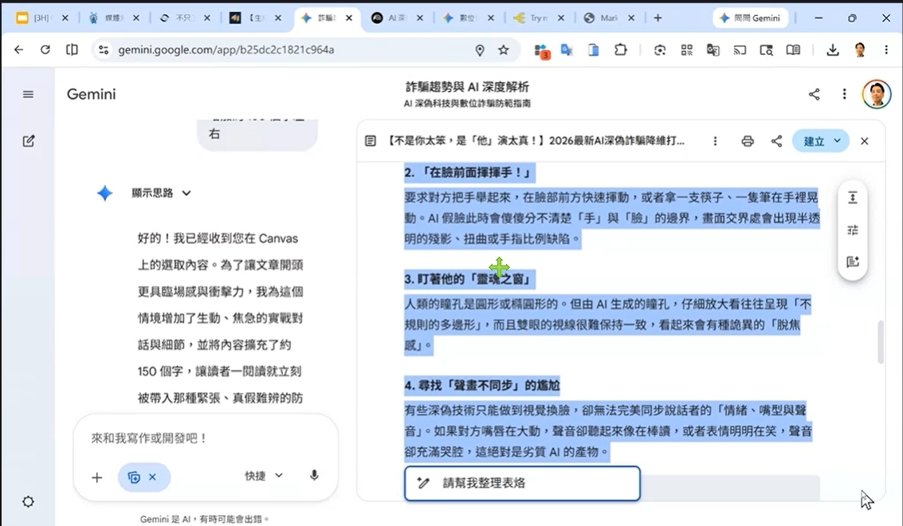Screen dimensions: 903x526
Task: Click the Gemini logo text
Action: (x=91, y=95)
